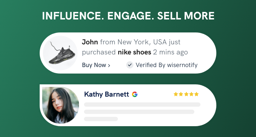Click the 2 mins ago timestamp
The image size is (256, 137).
click(171, 52)
